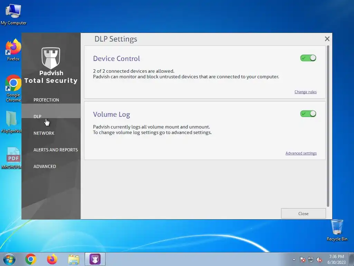Click the taskbar clock showing 7:36 PM
Viewport: 354px width, 266px height.
(336, 259)
